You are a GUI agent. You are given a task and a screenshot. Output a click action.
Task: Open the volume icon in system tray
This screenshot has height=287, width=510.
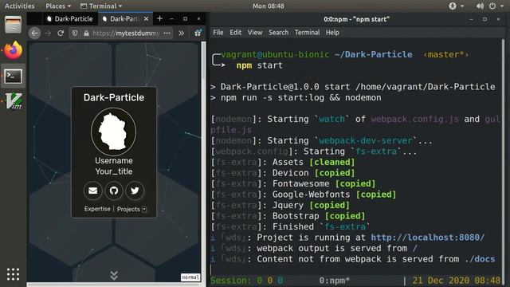480,6
